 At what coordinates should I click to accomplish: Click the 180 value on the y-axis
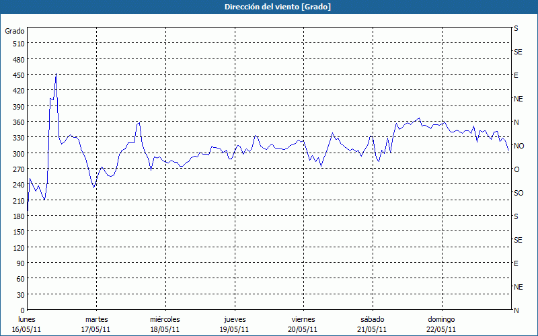tap(18, 216)
